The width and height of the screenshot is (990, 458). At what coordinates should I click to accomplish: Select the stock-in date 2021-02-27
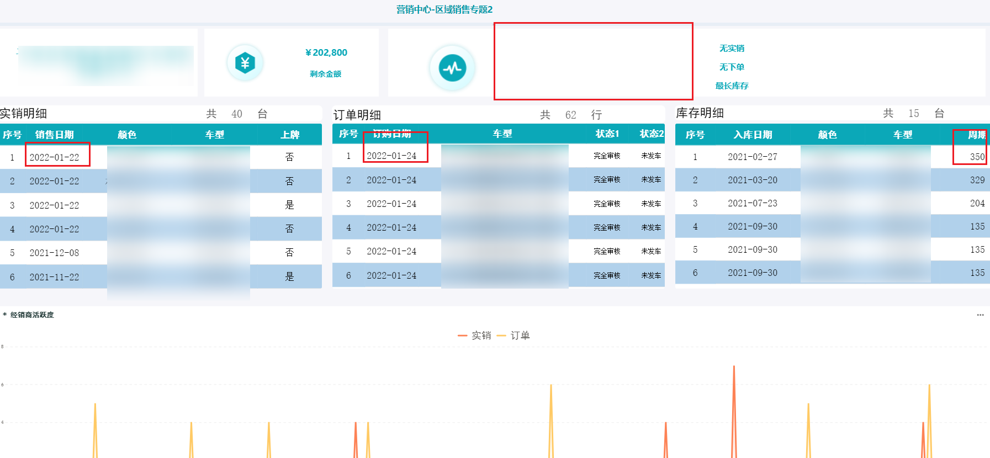753,157
